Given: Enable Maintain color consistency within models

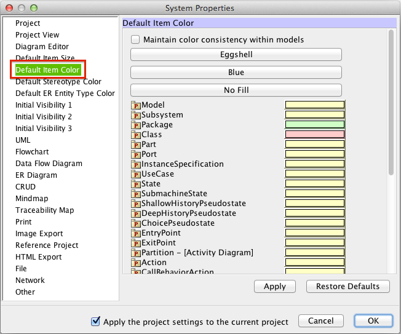Looking at the screenshot, I should pyautogui.click(x=136, y=40).
